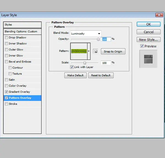Open the Blend Mode Luminosity dropdown
This screenshot has width=165, height=158.
coord(86,33)
